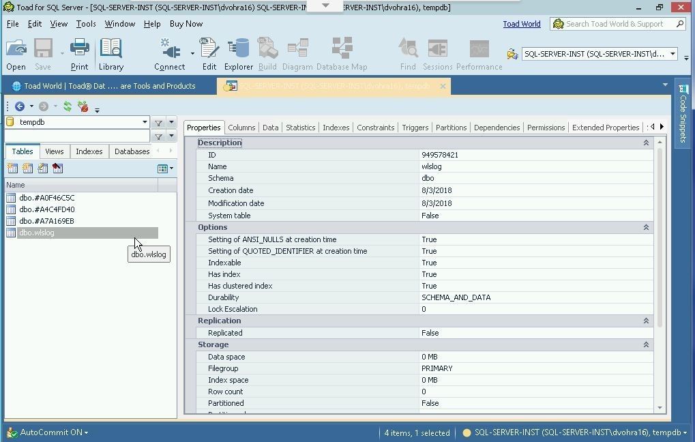Viewport: 695px width, 442px height.
Task: Click the first create table icon
Action: click(x=12, y=168)
